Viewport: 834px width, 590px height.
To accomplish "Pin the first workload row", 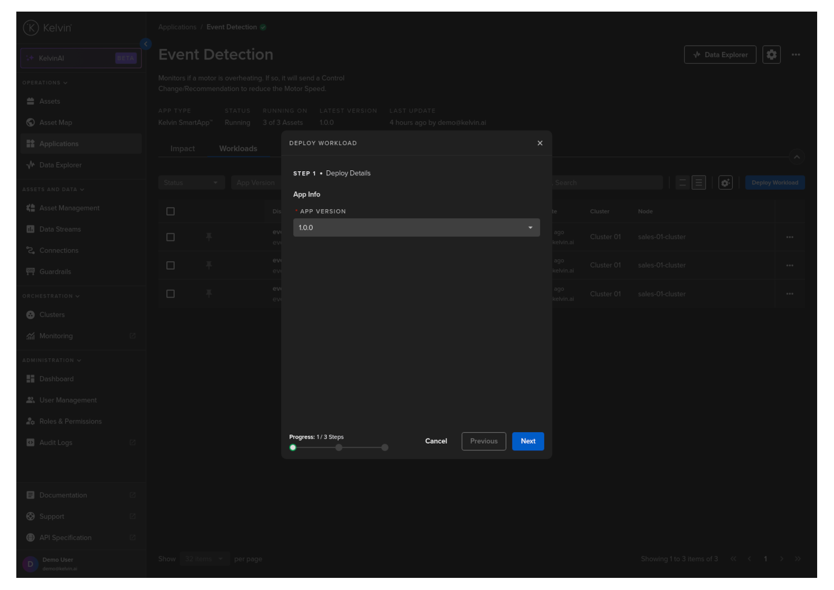I will point(209,237).
